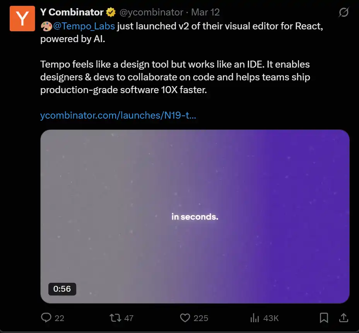Follow the ycombinator.com/launches link

tap(118, 115)
